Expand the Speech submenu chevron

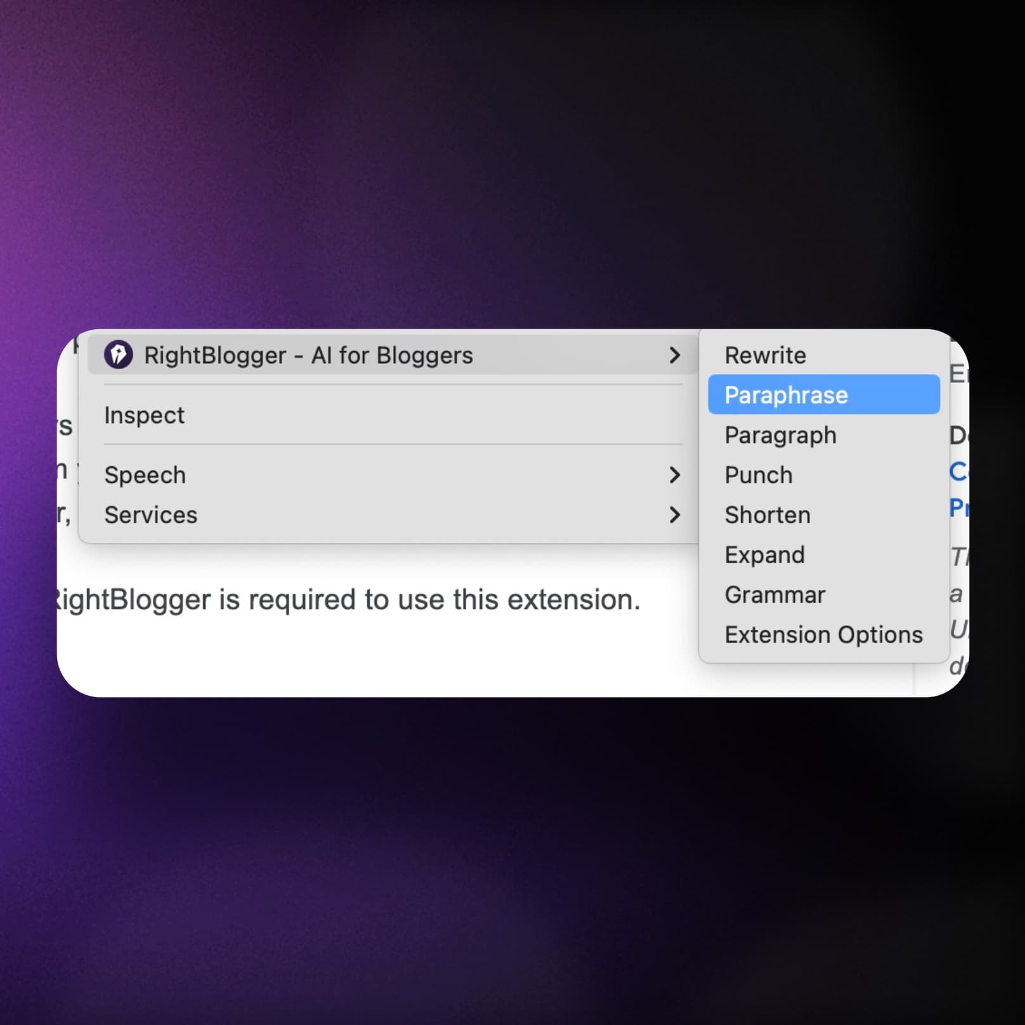(x=676, y=474)
